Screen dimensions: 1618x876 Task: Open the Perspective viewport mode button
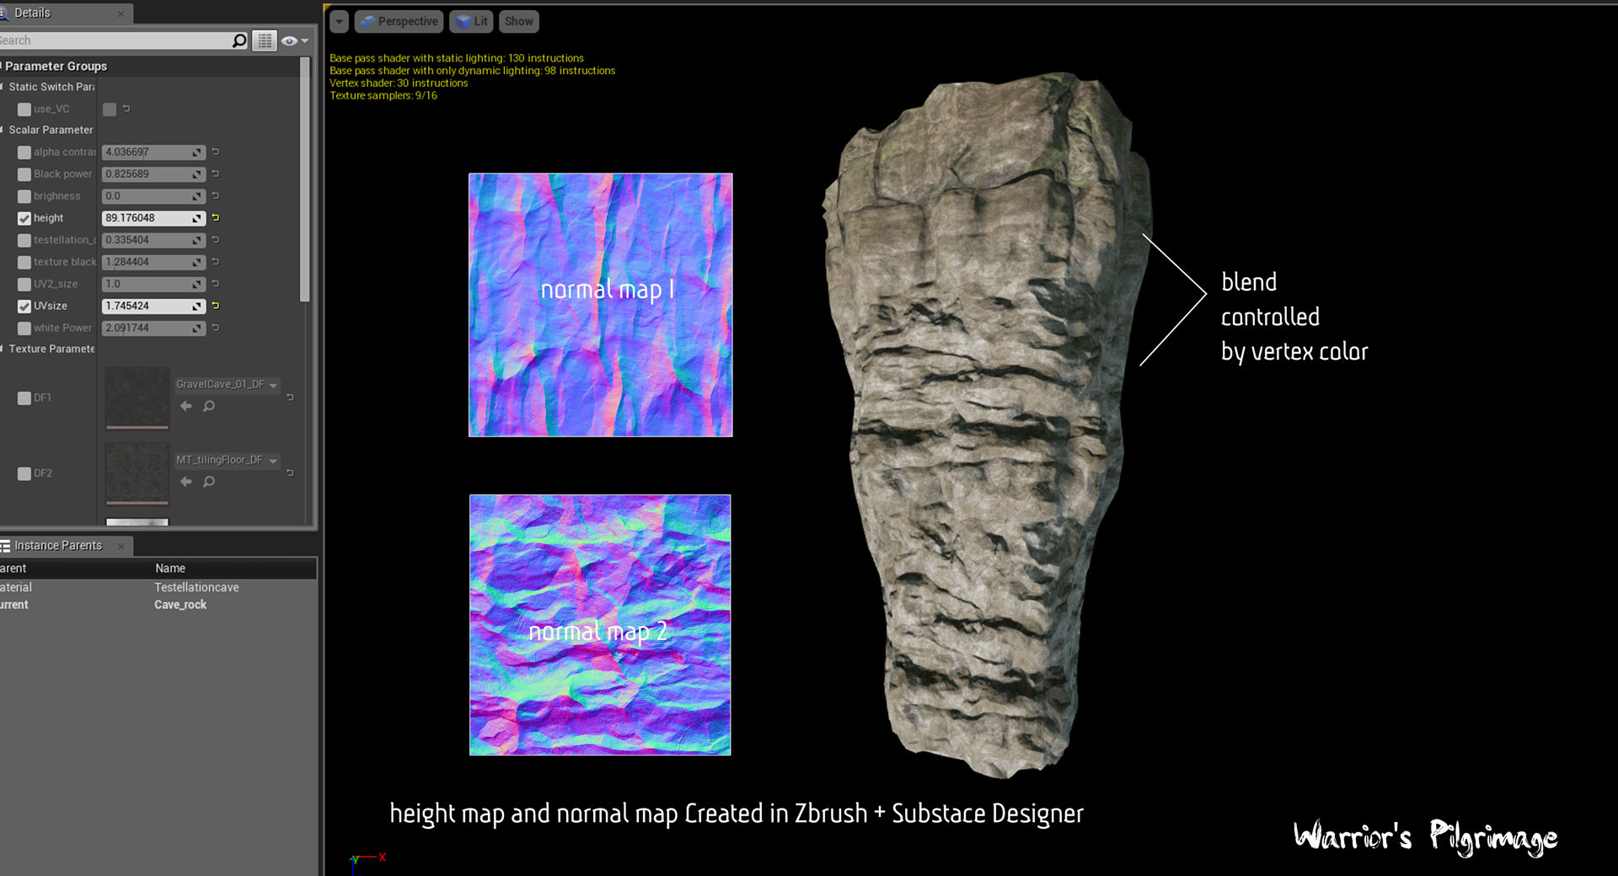(x=399, y=21)
